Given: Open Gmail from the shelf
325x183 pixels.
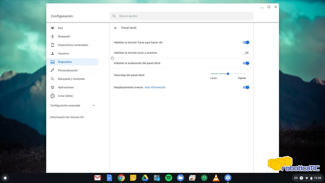Looking at the screenshot, I should click(x=97, y=178).
